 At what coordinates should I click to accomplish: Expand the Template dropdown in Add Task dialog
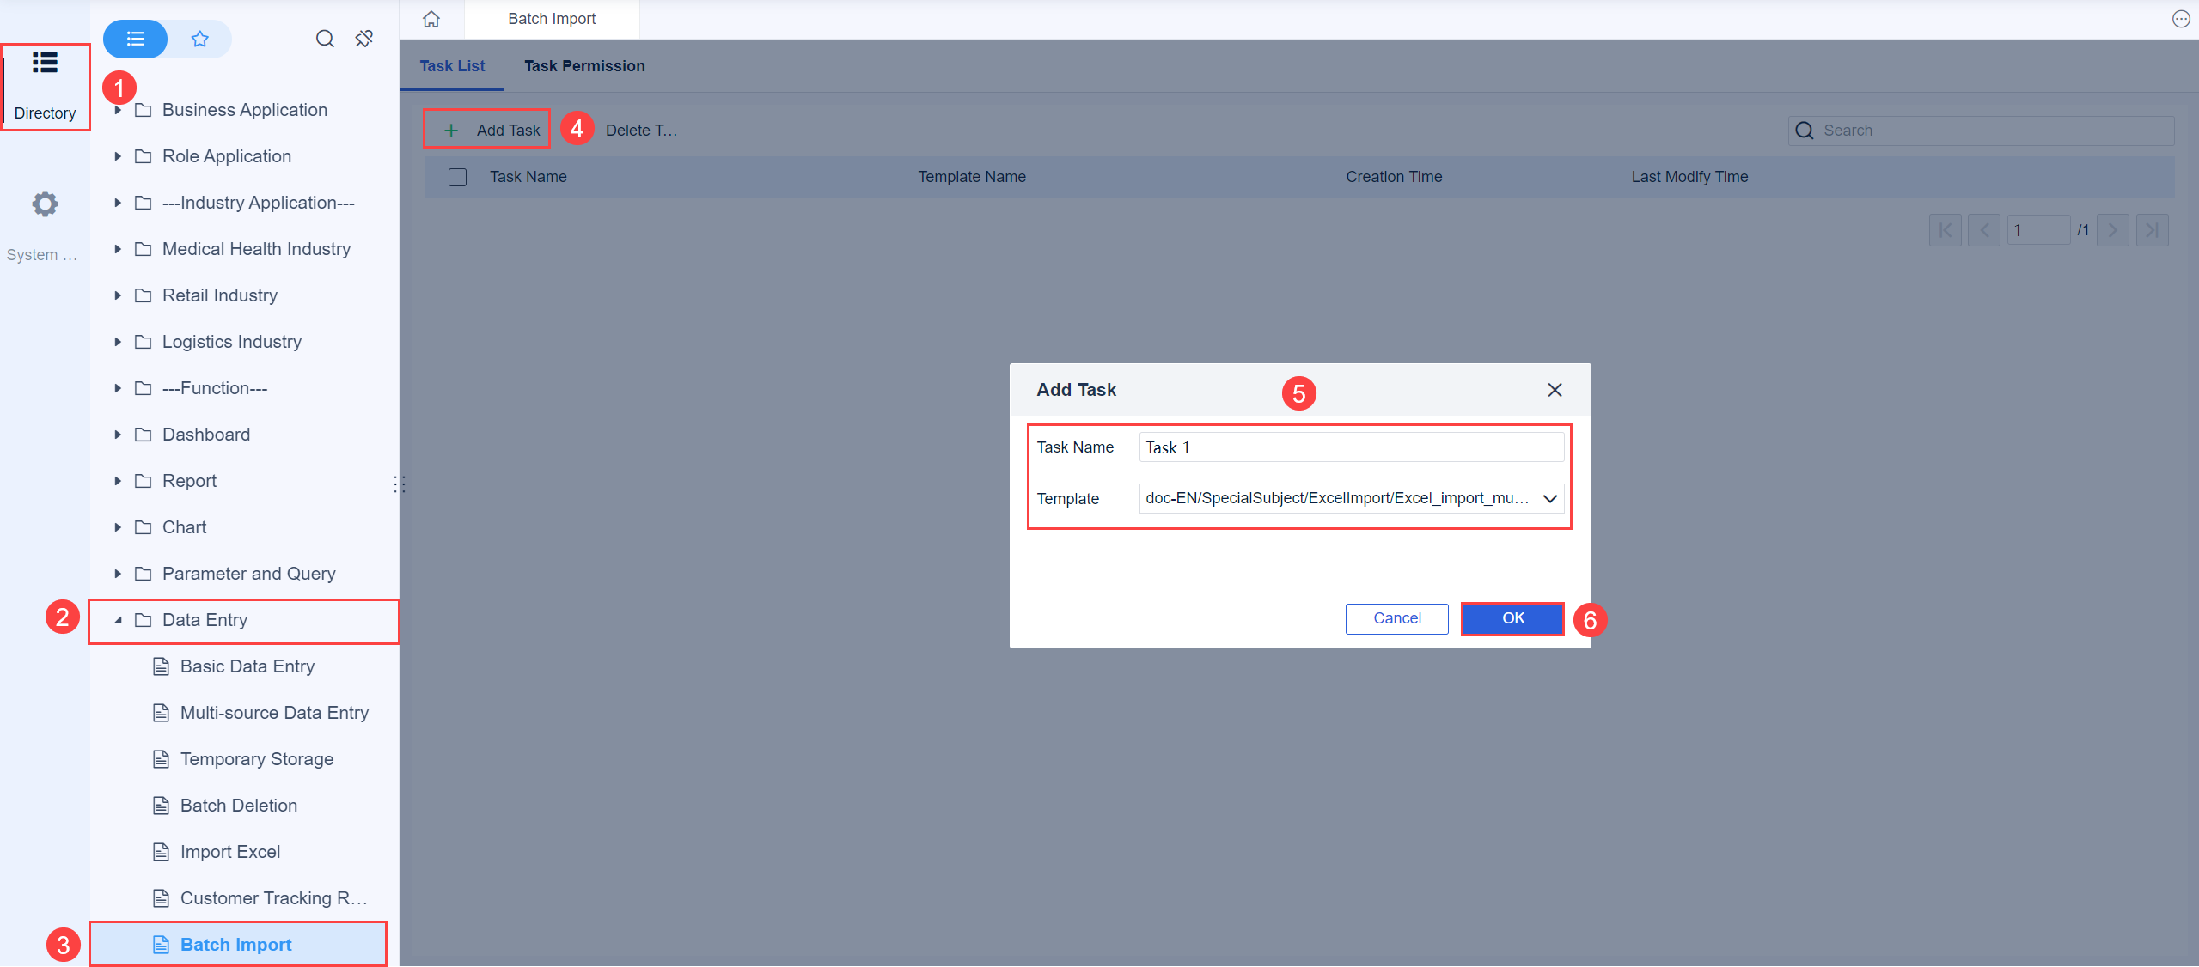[1549, 498]
